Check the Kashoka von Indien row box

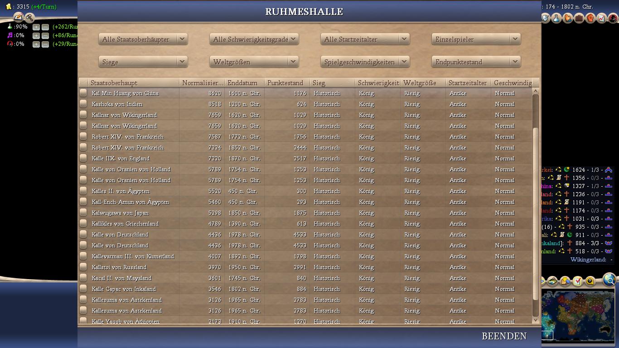coord(83,104)
